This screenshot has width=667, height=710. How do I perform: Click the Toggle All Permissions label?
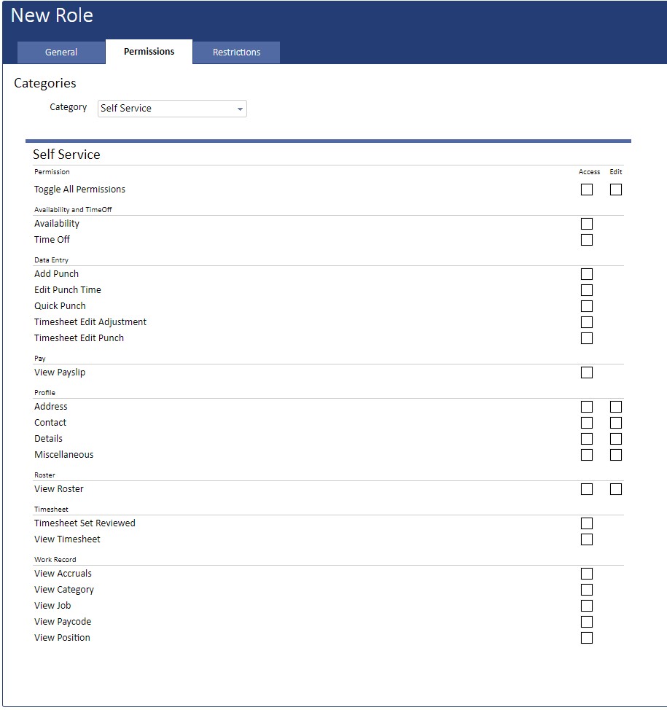[79, 190]
